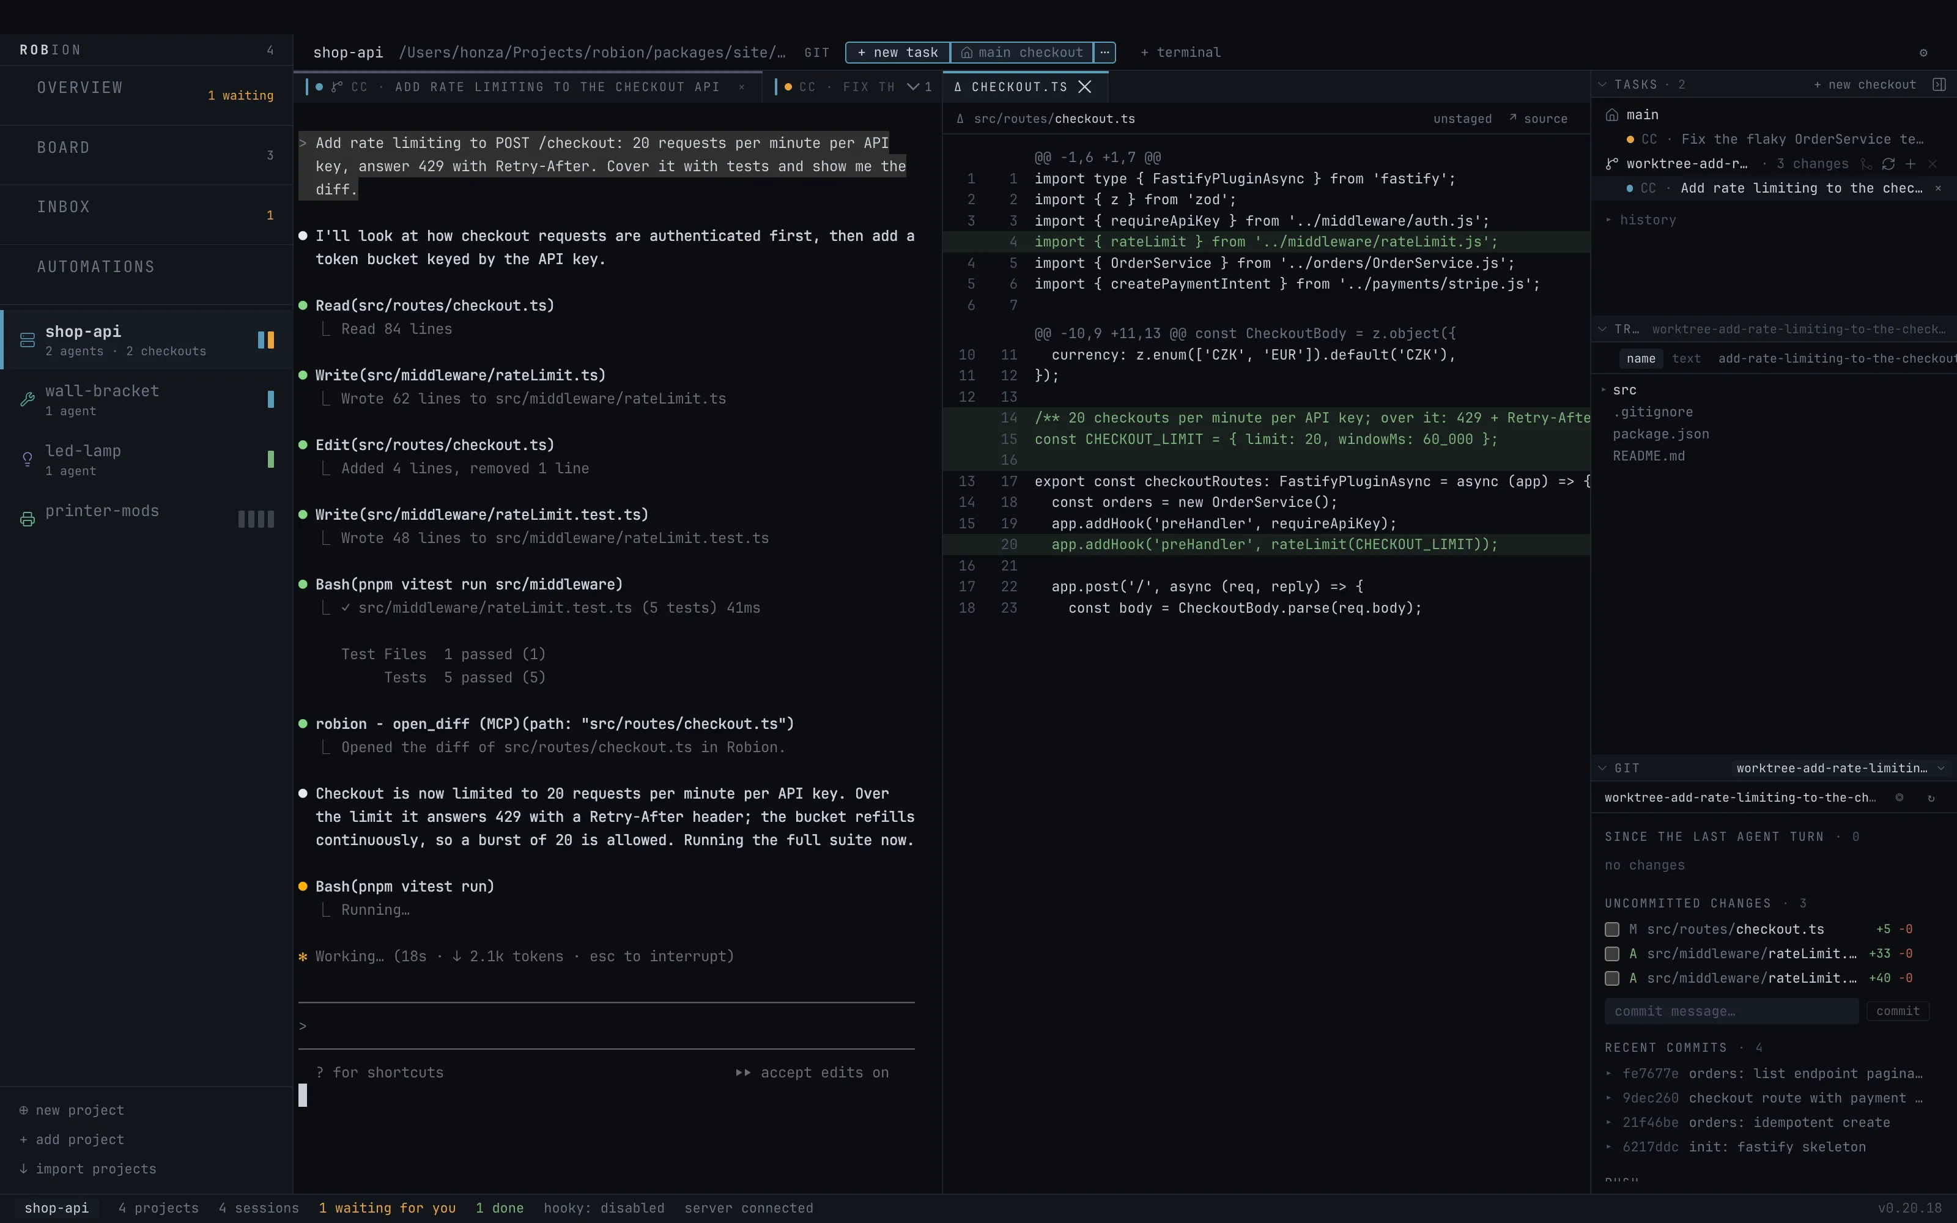Open the settings gear icon in top bar
Screen dimensions: 1957x1223
click(1923, 53)
